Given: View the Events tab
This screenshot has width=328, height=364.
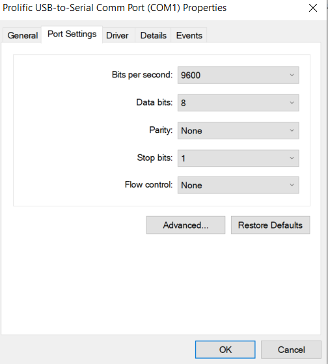Looking at the screenshot, I should [x=189, y=36].
